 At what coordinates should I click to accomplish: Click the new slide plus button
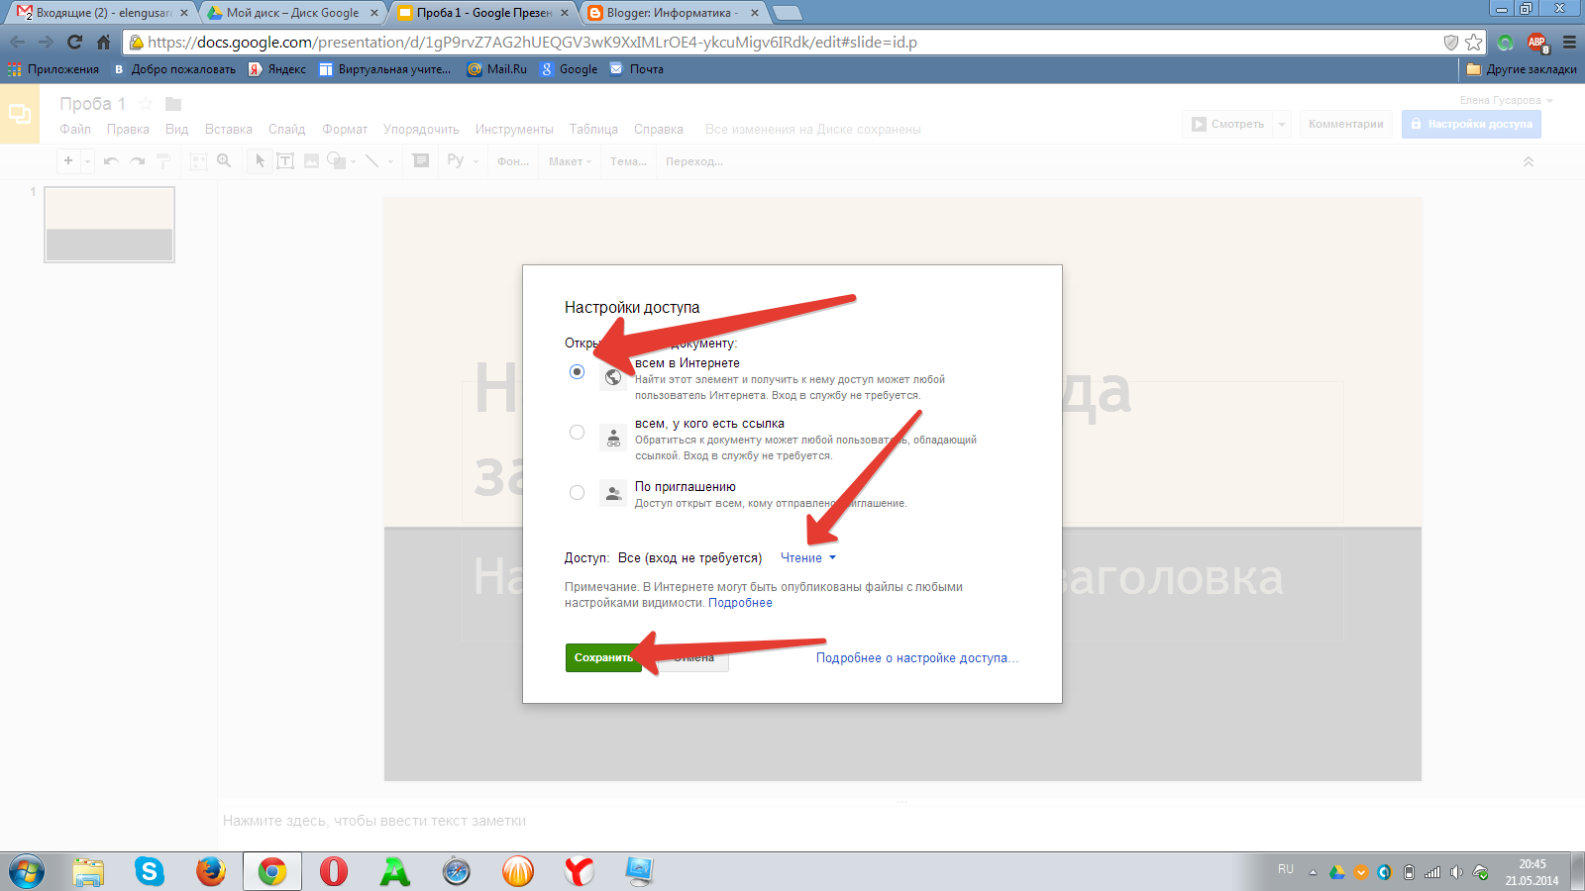click(x=68, y=161)
